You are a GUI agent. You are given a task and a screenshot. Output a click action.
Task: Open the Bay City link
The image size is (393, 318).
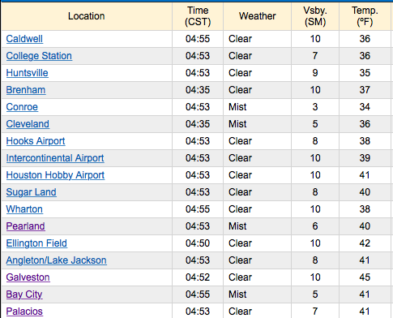click(x=24, y=294)
